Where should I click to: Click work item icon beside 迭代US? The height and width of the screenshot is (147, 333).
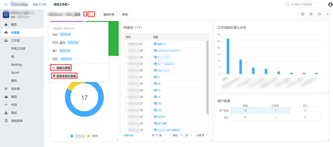[155, 117]
